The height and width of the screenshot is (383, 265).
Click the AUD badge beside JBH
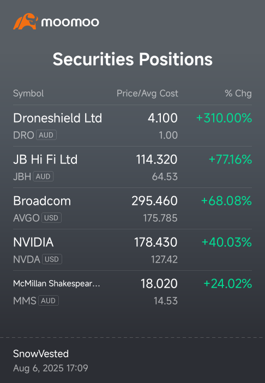(43, 177)
